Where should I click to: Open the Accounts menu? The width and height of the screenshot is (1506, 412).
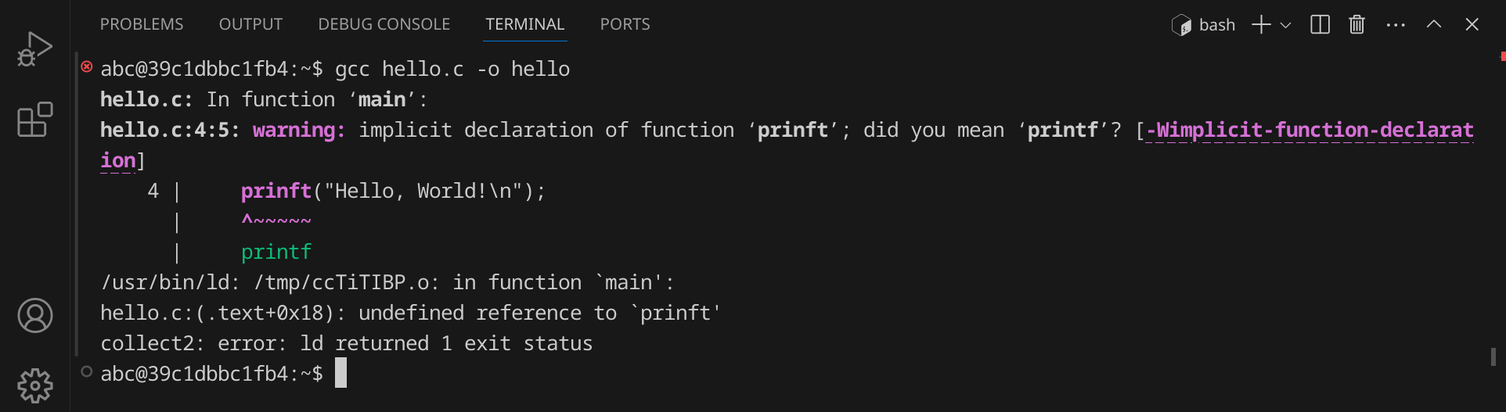pyautogui.click(x=34, y=316)
